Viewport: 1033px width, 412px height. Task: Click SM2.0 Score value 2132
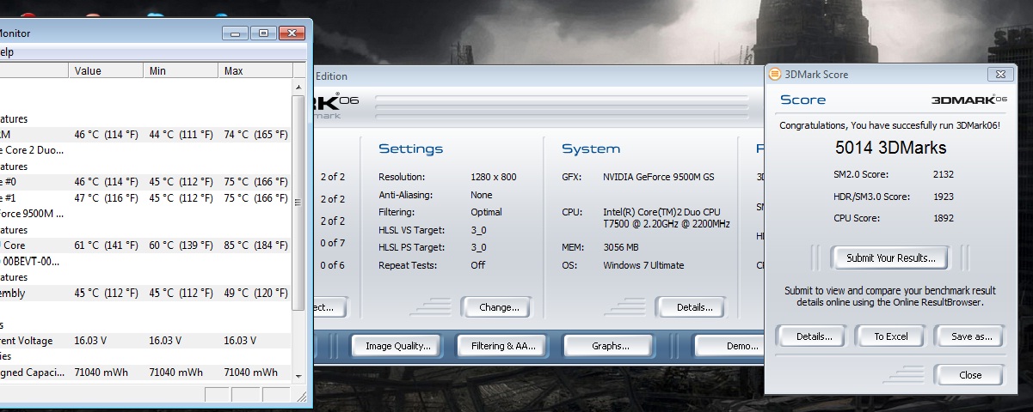click(943, 174)
